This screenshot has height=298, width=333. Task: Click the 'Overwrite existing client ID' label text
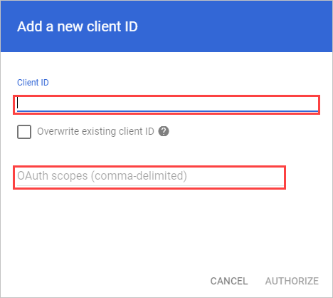click(x=95, y=131)
